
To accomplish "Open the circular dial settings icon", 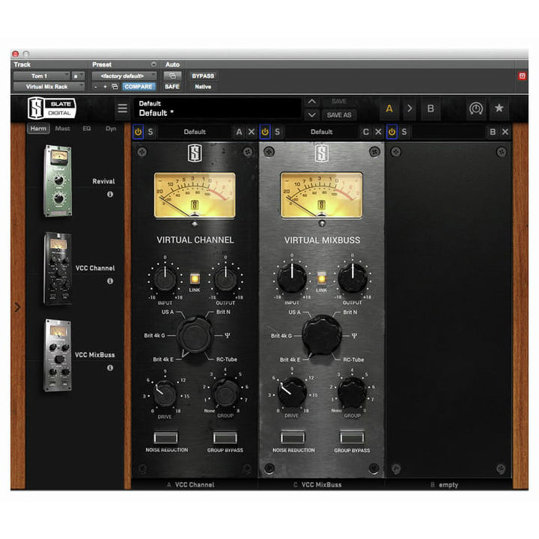I will tap(476, 109).
